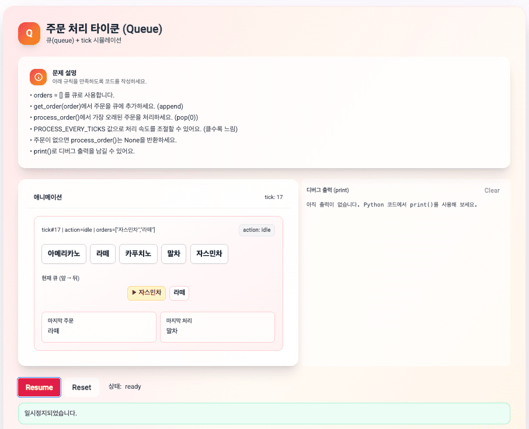Click the 마지막 처리 card
This screenshot has width=529, height=429.
pyautogui.click(x=217, y=327)
